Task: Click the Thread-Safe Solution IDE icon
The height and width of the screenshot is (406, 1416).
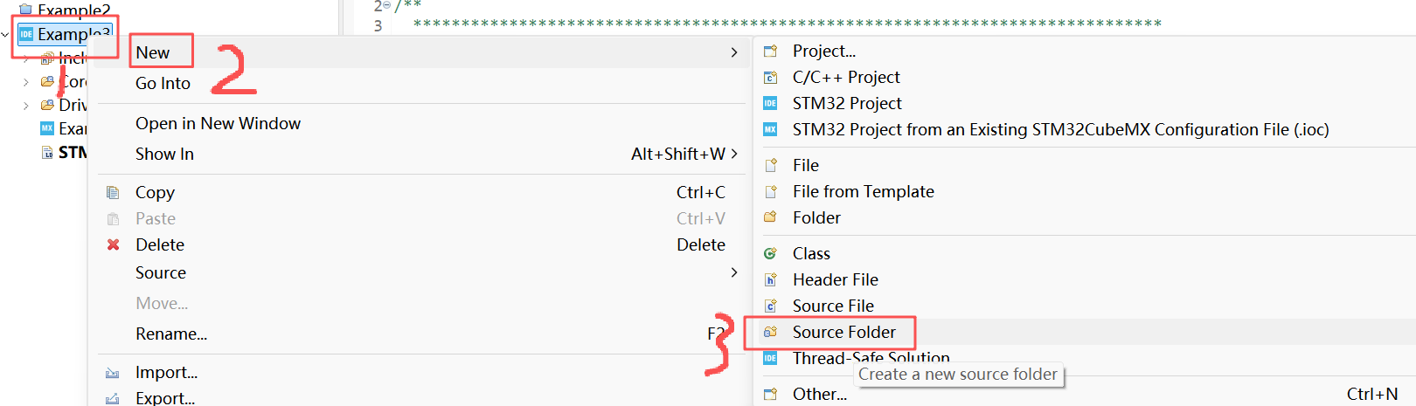Action: click(x=770, y=358)
